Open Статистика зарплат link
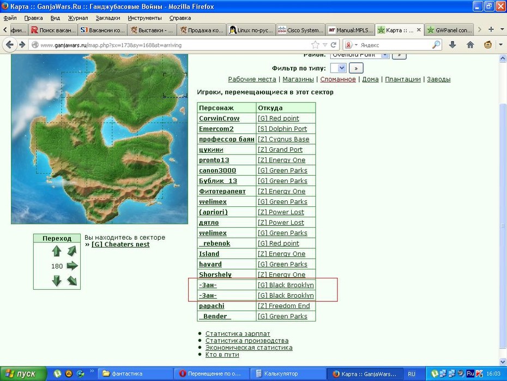The width and height of the screenshot is (507, 381). coord(238,334)
